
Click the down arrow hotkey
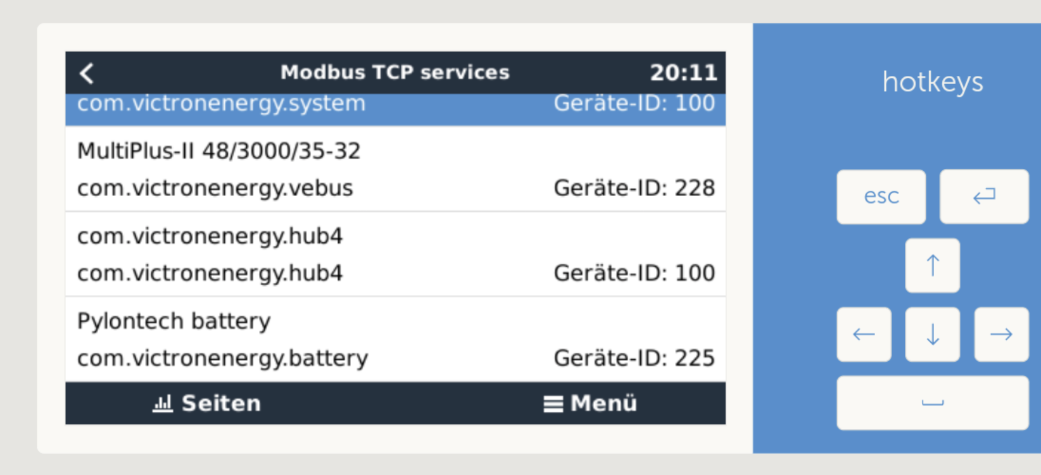pos(932,335)
